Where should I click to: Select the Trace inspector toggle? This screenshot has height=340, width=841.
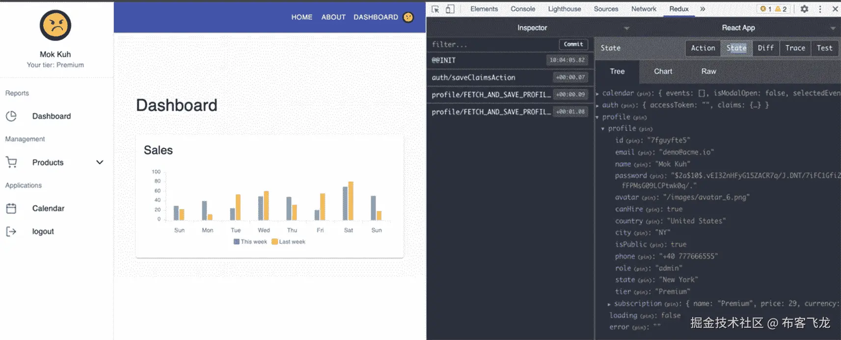tap(795, 48)
